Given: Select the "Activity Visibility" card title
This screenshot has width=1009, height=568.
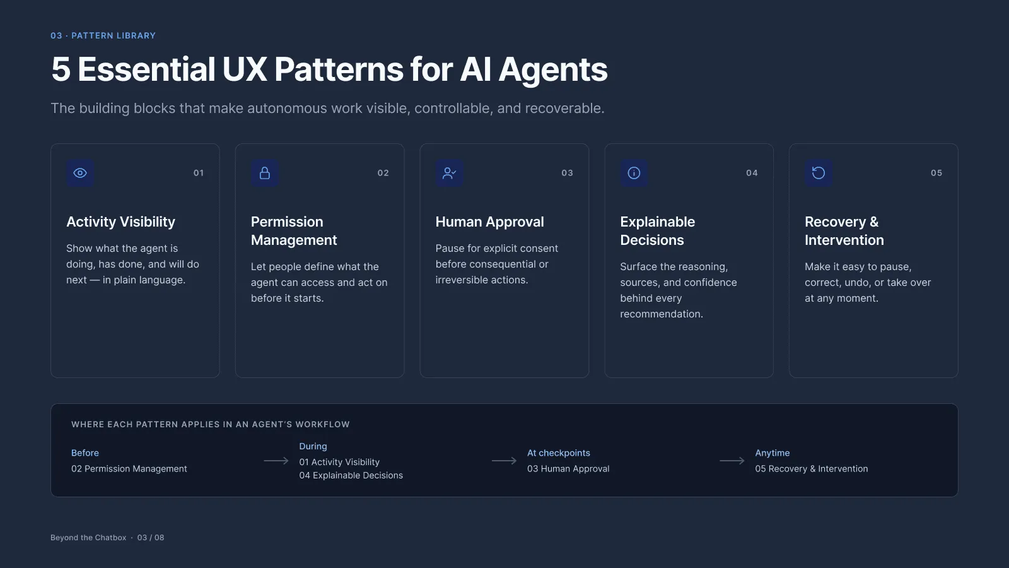Looking at the screenshot, I should (121, 222).
